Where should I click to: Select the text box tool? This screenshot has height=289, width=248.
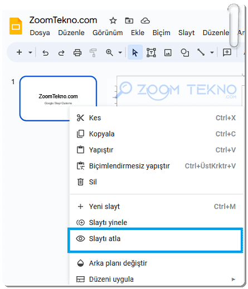tap(151, 52)
